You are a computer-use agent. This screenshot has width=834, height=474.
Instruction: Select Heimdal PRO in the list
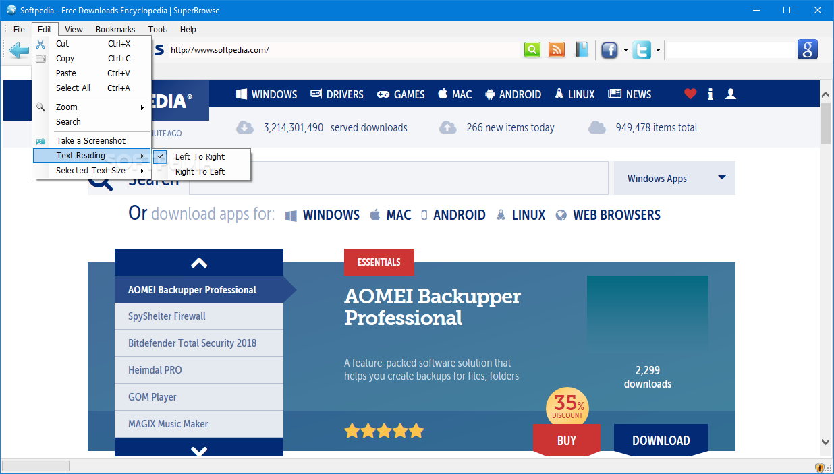[x=199, y=370]
